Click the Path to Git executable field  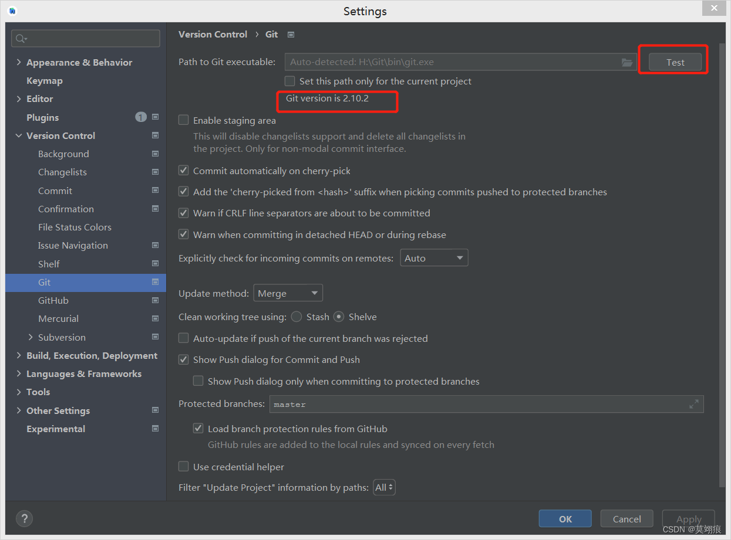click(460, 62)
